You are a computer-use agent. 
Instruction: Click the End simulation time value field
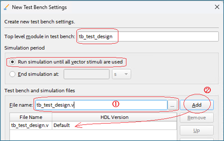(87, 74)
